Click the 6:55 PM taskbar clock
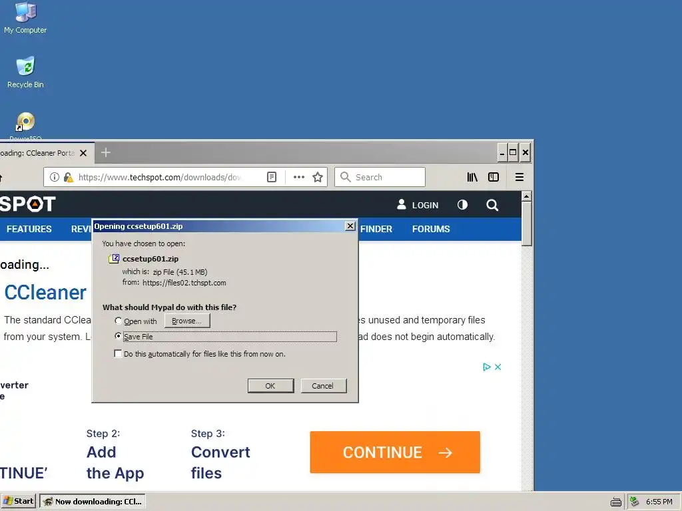This screenshot has width=682, height=511. pos(659,502)
